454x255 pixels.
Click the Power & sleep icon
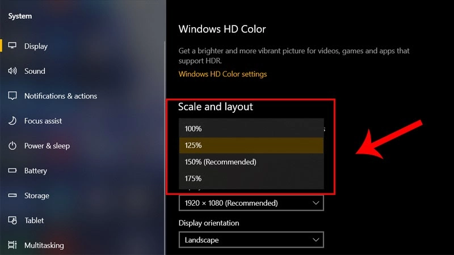pyautogui.click(x=12, y=146)
